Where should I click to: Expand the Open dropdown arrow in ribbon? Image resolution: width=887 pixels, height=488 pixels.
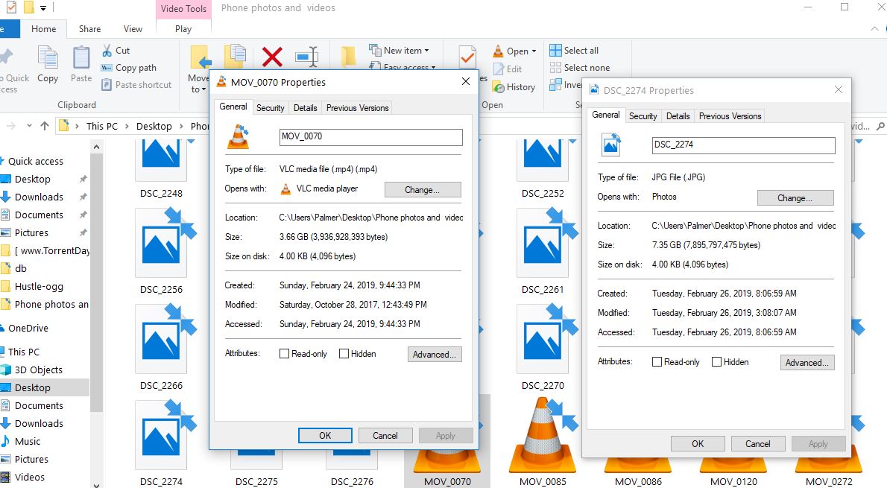(534, 51)
